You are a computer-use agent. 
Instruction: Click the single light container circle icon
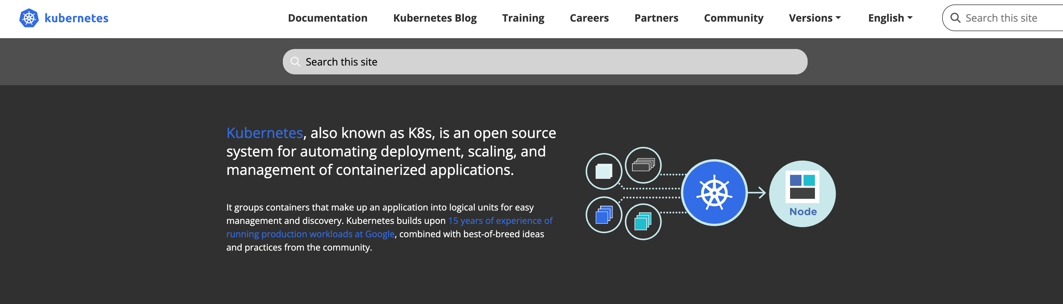point(604,171)
